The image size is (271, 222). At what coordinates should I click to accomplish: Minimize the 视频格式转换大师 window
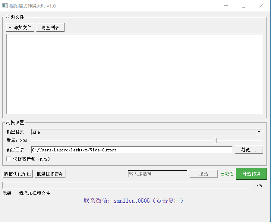coord(226,6)
